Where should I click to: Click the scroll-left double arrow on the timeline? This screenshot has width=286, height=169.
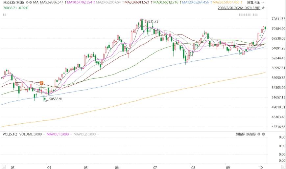coord(4,167)
